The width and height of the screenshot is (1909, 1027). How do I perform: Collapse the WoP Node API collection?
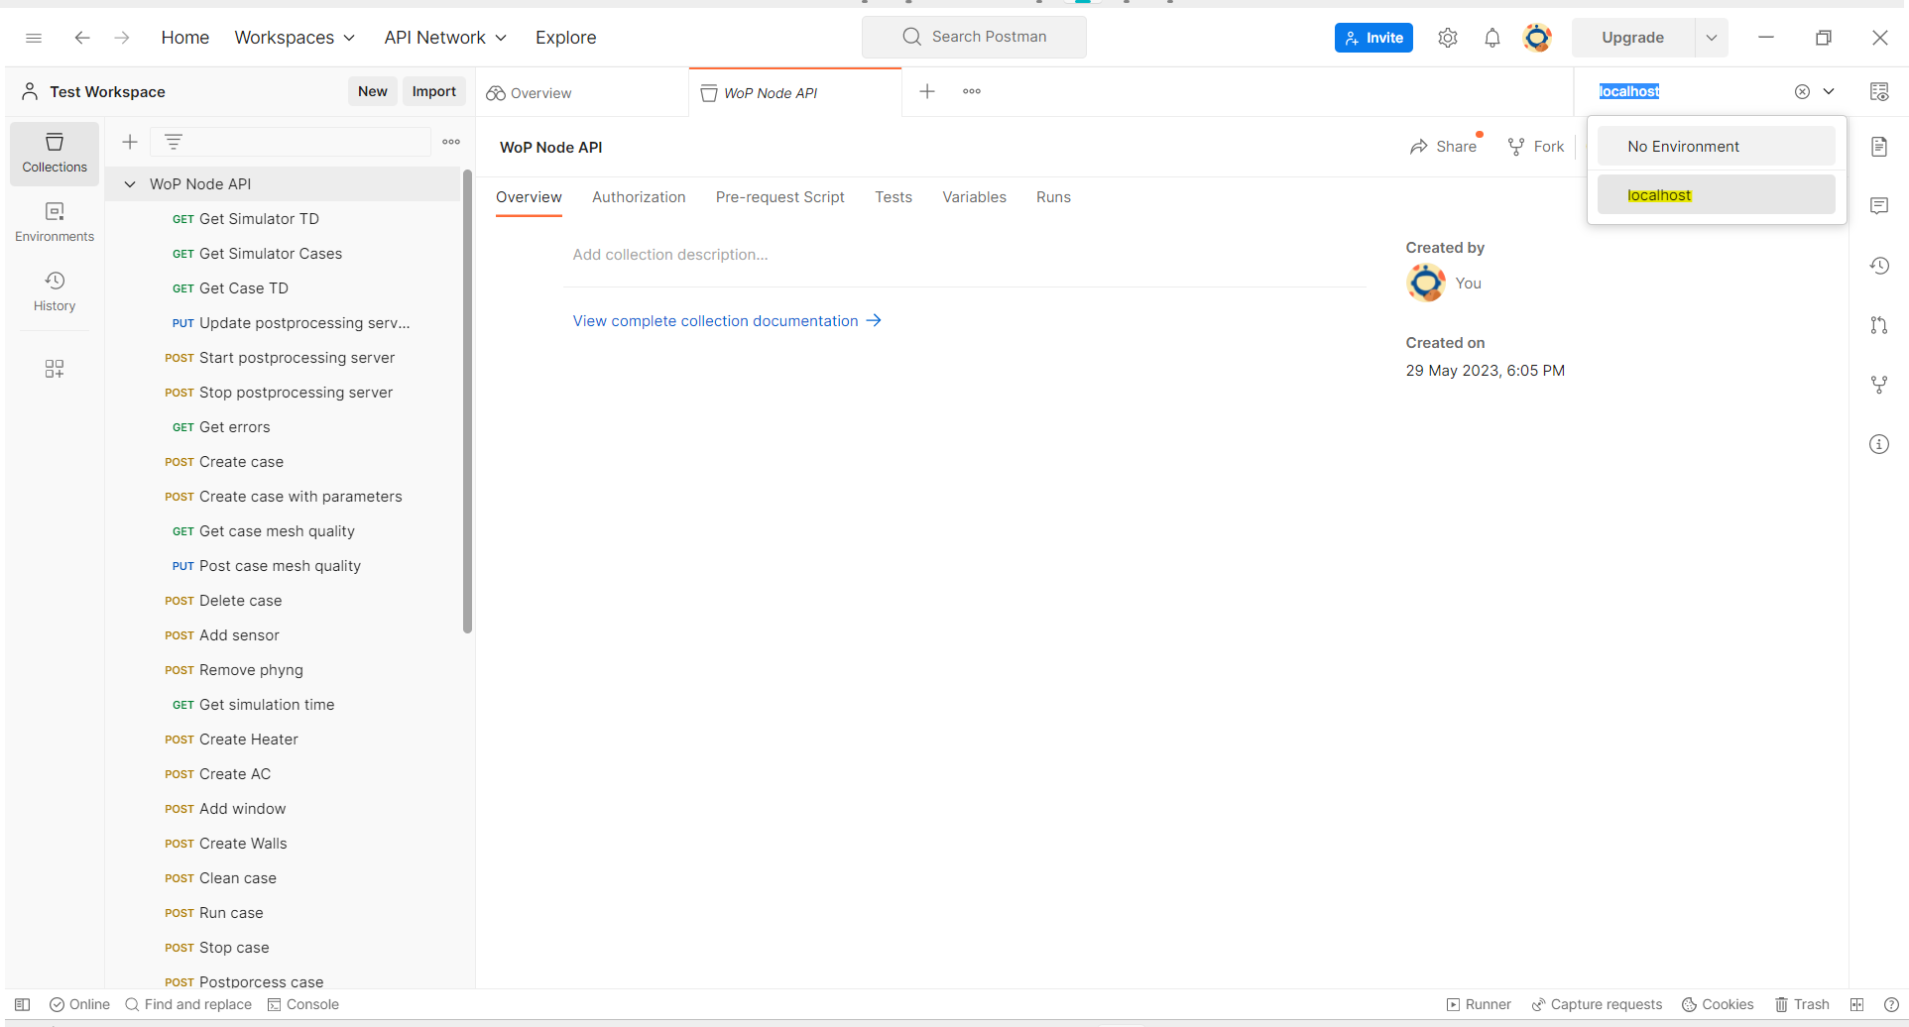click(x=130, y=184)
